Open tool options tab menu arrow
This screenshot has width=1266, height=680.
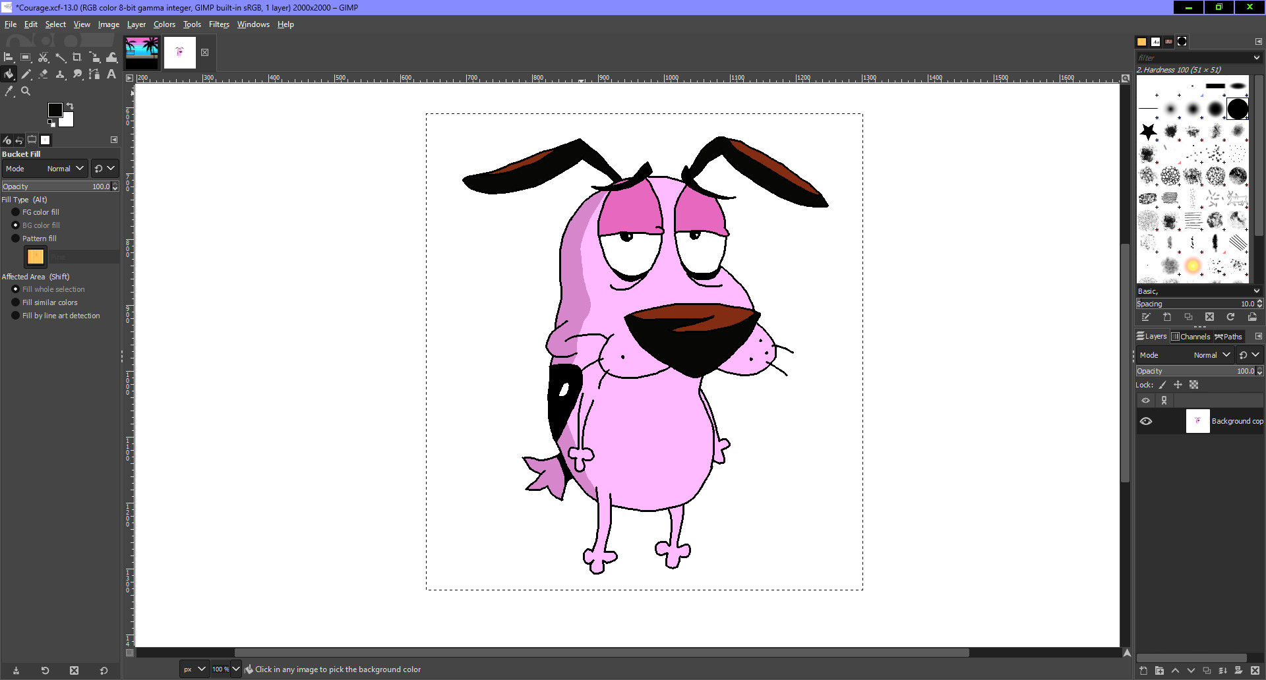point(114,140)
